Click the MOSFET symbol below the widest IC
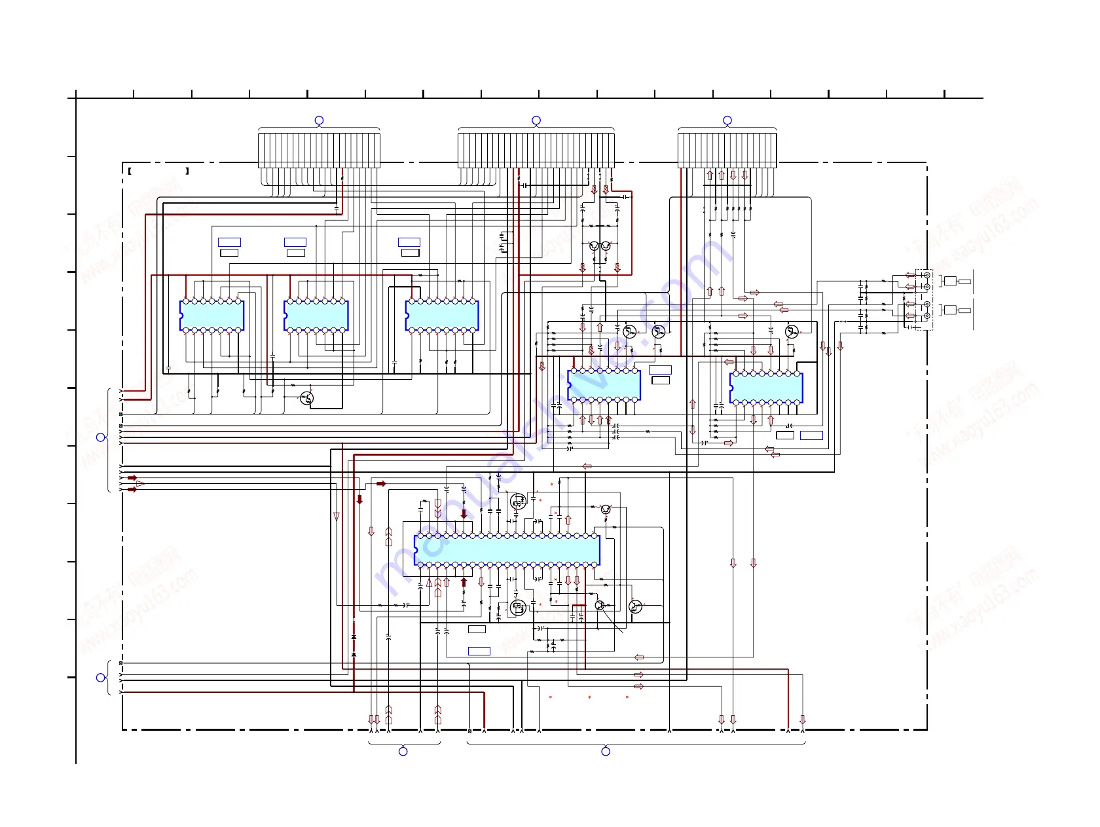Screen dimensions: 1100x827 click(518, 608)
